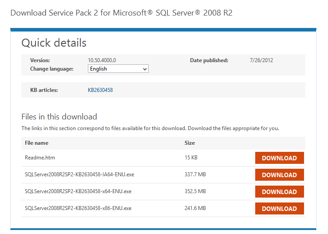Click the SQLServer2008R2SP2-KB2630458-IA64-ENU.exe file name
Image resolution: width=328 pixels, height=234 pixels.
[79, 175]
